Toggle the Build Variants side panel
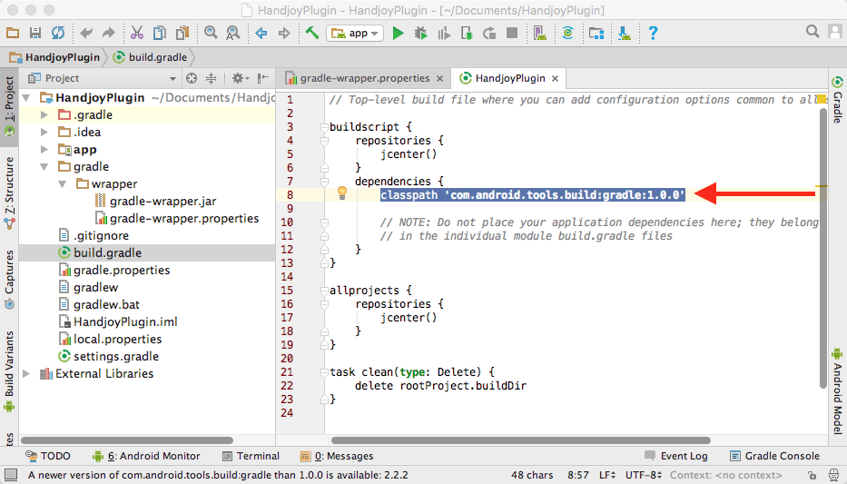 click(9, 369)
